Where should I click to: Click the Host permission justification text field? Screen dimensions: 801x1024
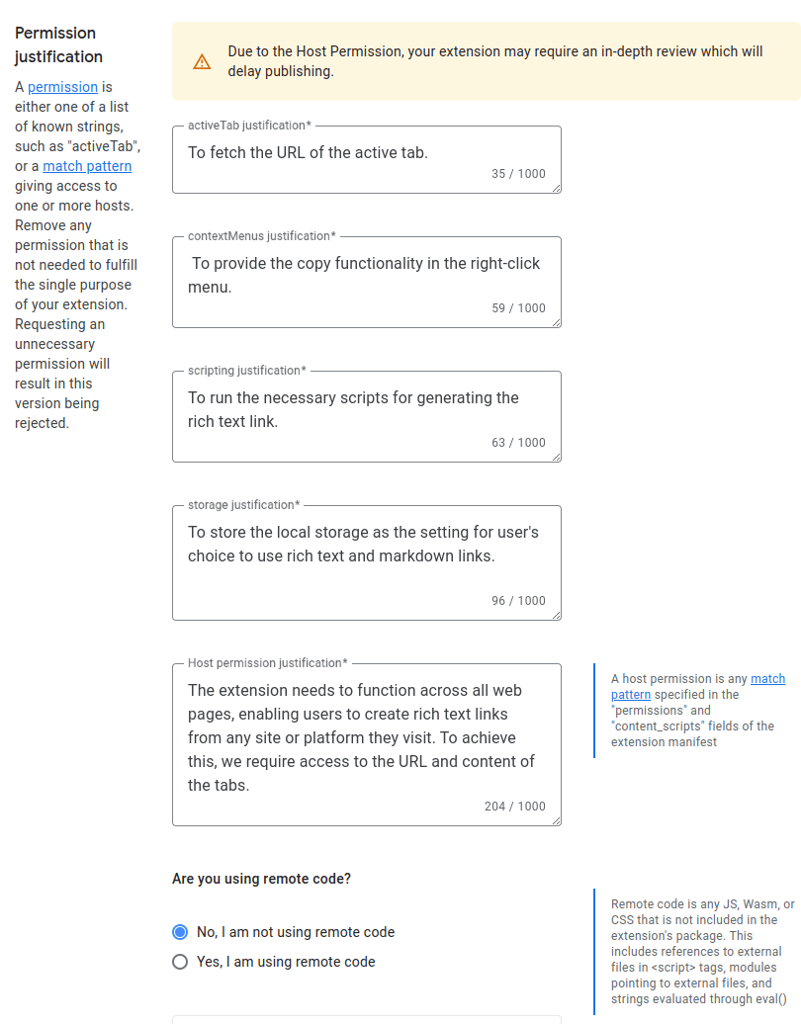tap(367, 745)
